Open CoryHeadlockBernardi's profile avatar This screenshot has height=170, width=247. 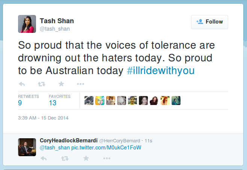point(27,146)
